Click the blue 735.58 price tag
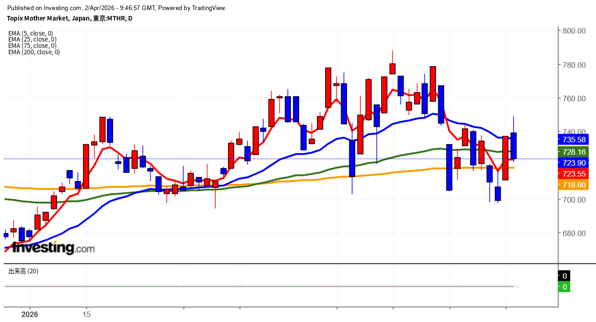596x322 pixels. coord(574,140)
